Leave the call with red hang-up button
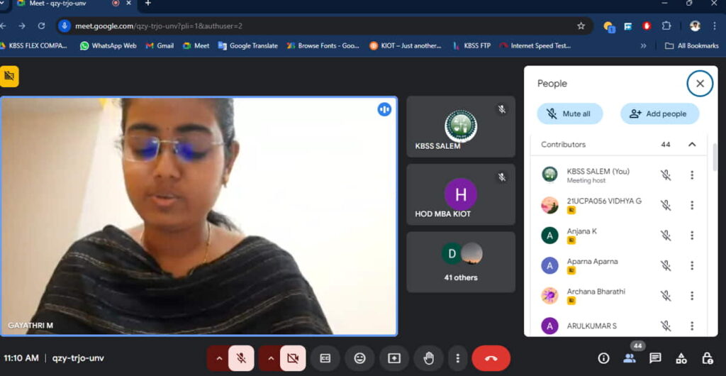The image size is (726, 376). [491, 358]
